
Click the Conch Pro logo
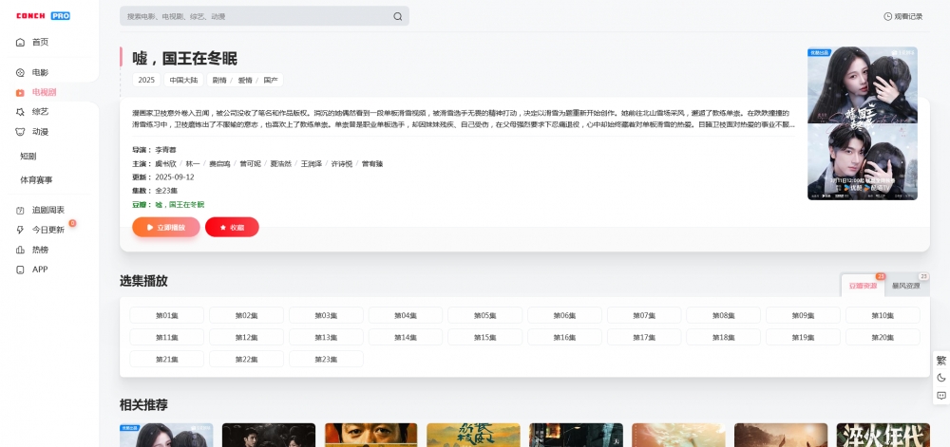pyautogui.click(x=43, y=16)
